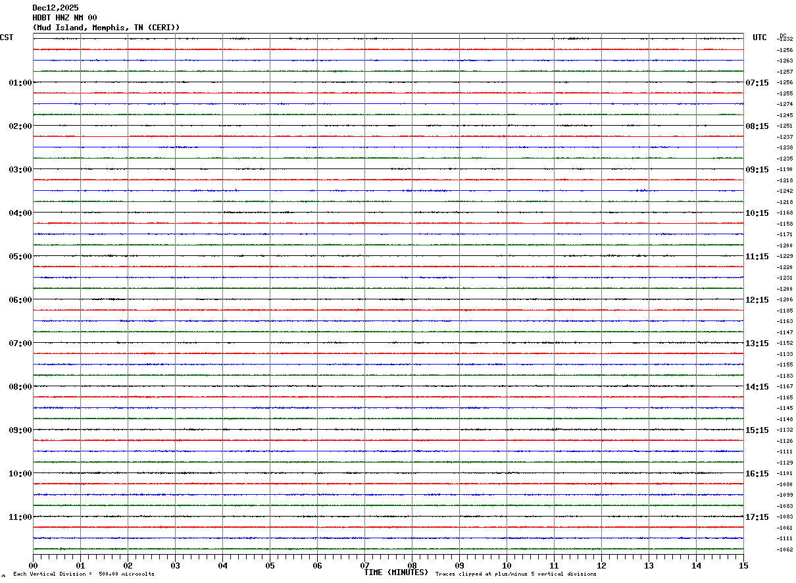Click the 11:00 CST time label
Viewport: 796px width, 583px height.
[20, 517]
